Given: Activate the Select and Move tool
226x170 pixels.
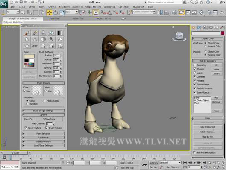Looking at the screenshot, I should 50,12.
